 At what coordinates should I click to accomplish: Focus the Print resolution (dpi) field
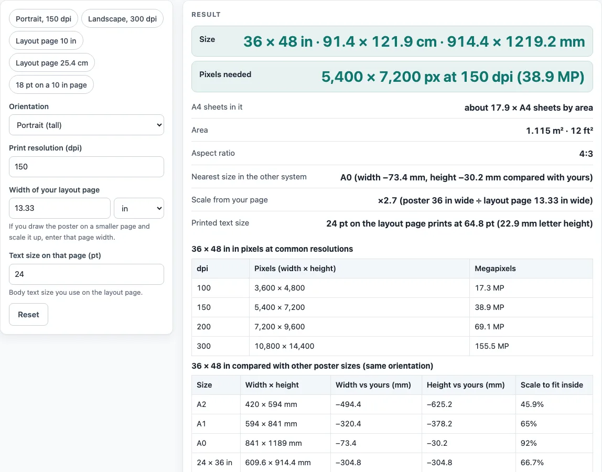87,167
